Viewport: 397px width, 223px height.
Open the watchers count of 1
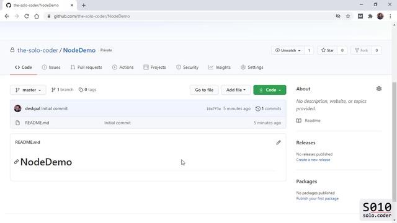(x=309, y=50)
